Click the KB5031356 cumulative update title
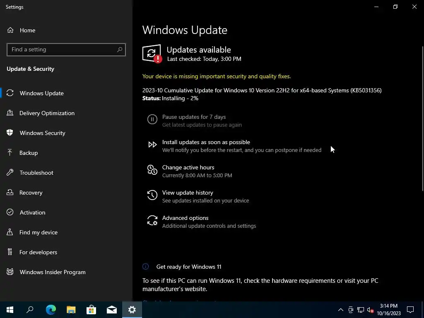The height and width of the screenshot is (318, 424). 262,90
